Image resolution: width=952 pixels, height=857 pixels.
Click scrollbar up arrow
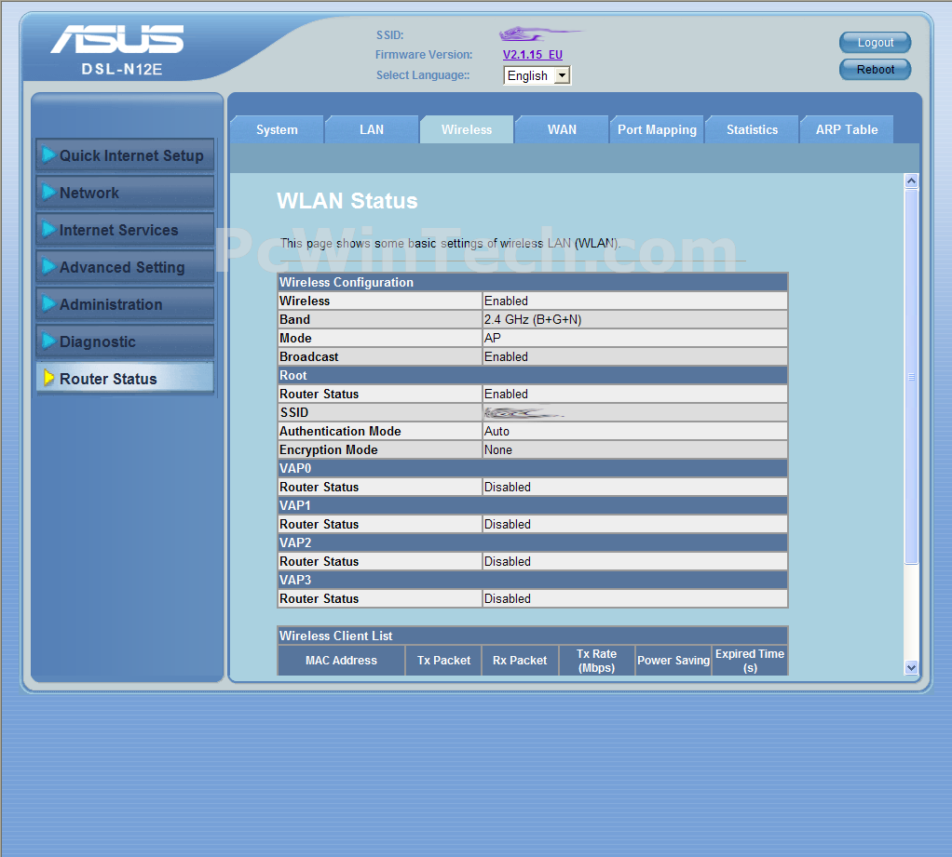click(x=911, y=181)
